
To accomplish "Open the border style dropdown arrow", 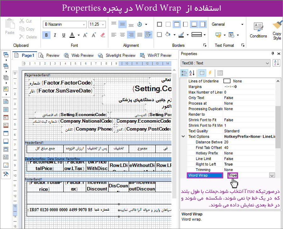I will (x=204, y=35).
